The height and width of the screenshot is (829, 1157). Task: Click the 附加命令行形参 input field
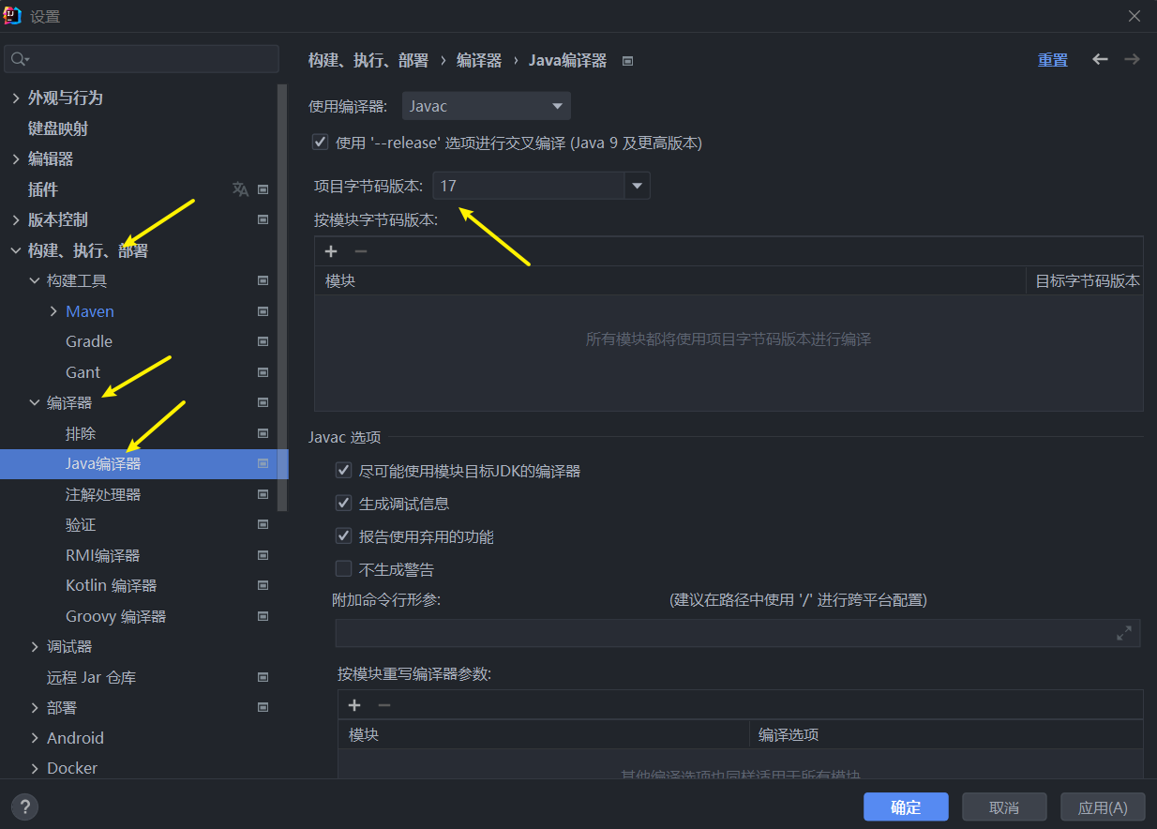pos(722,633)
